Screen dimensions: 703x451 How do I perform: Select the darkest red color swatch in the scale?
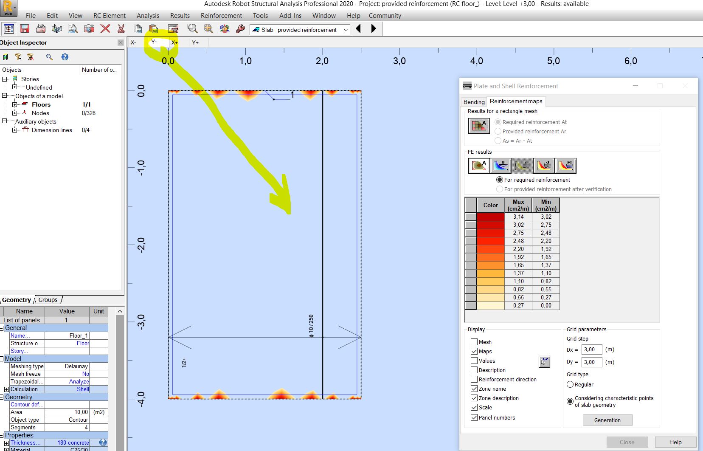[490, 217]
